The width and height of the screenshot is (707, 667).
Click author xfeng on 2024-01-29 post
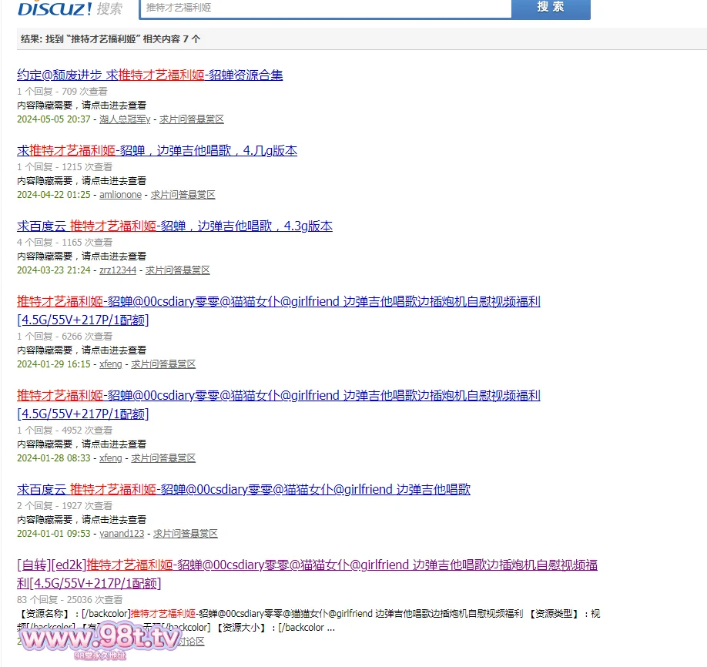pos(110,364)
